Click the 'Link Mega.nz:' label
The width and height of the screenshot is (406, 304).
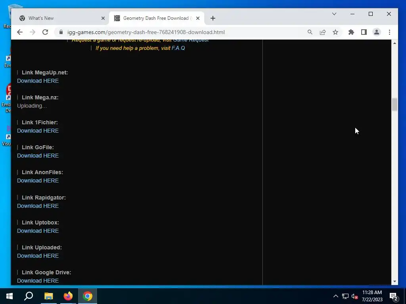[40, 97]
